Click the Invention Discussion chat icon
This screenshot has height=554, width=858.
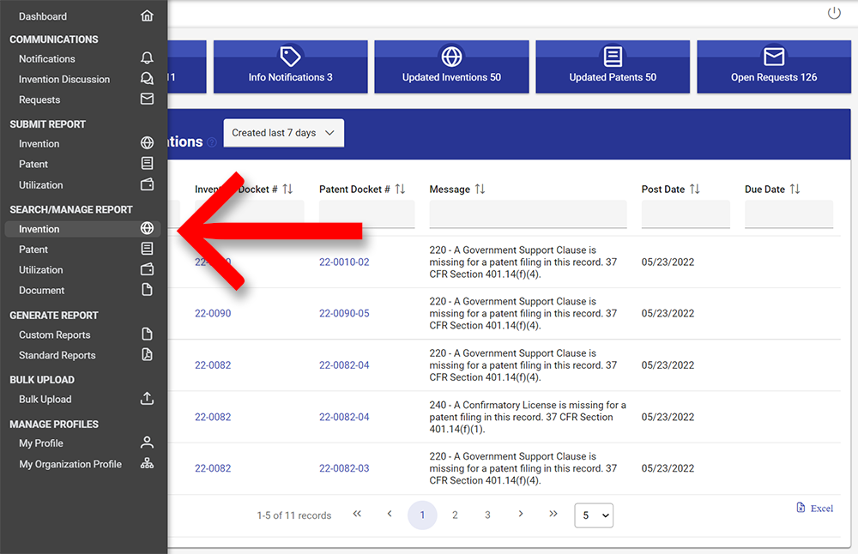(147, 79)
